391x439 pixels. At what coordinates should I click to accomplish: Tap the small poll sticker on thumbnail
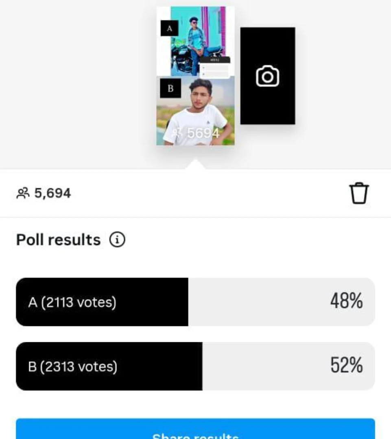[215, 67]
